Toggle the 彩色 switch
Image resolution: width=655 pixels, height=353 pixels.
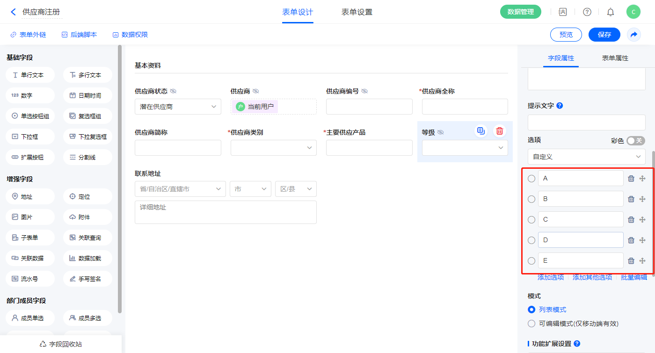(x=636, y=141)
